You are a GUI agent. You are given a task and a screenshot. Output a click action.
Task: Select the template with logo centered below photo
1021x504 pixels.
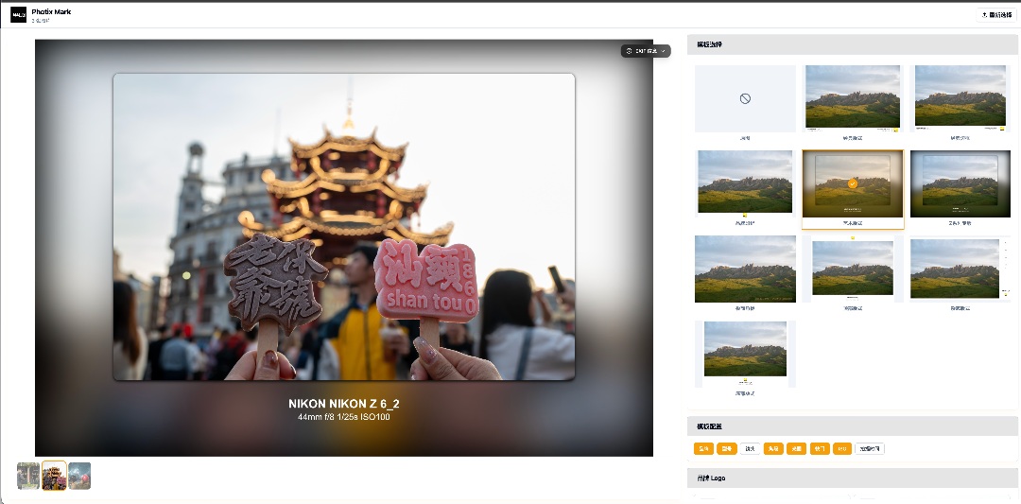(745, 183)
